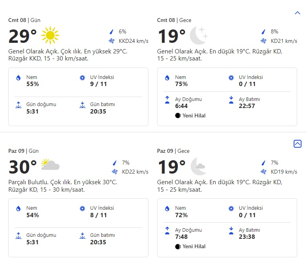
Task: Click the sunset icon next to Gün batımı on Paz 09
Action: coord(82,236)
